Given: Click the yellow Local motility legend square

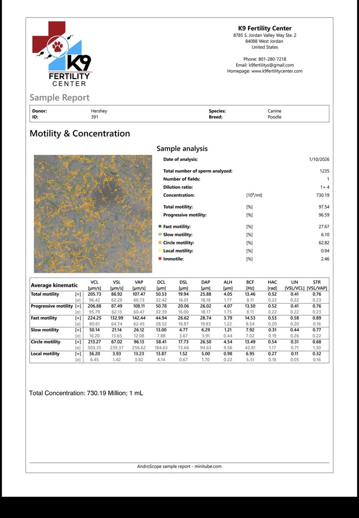Looking at the screenshot, I should [160, 251].
